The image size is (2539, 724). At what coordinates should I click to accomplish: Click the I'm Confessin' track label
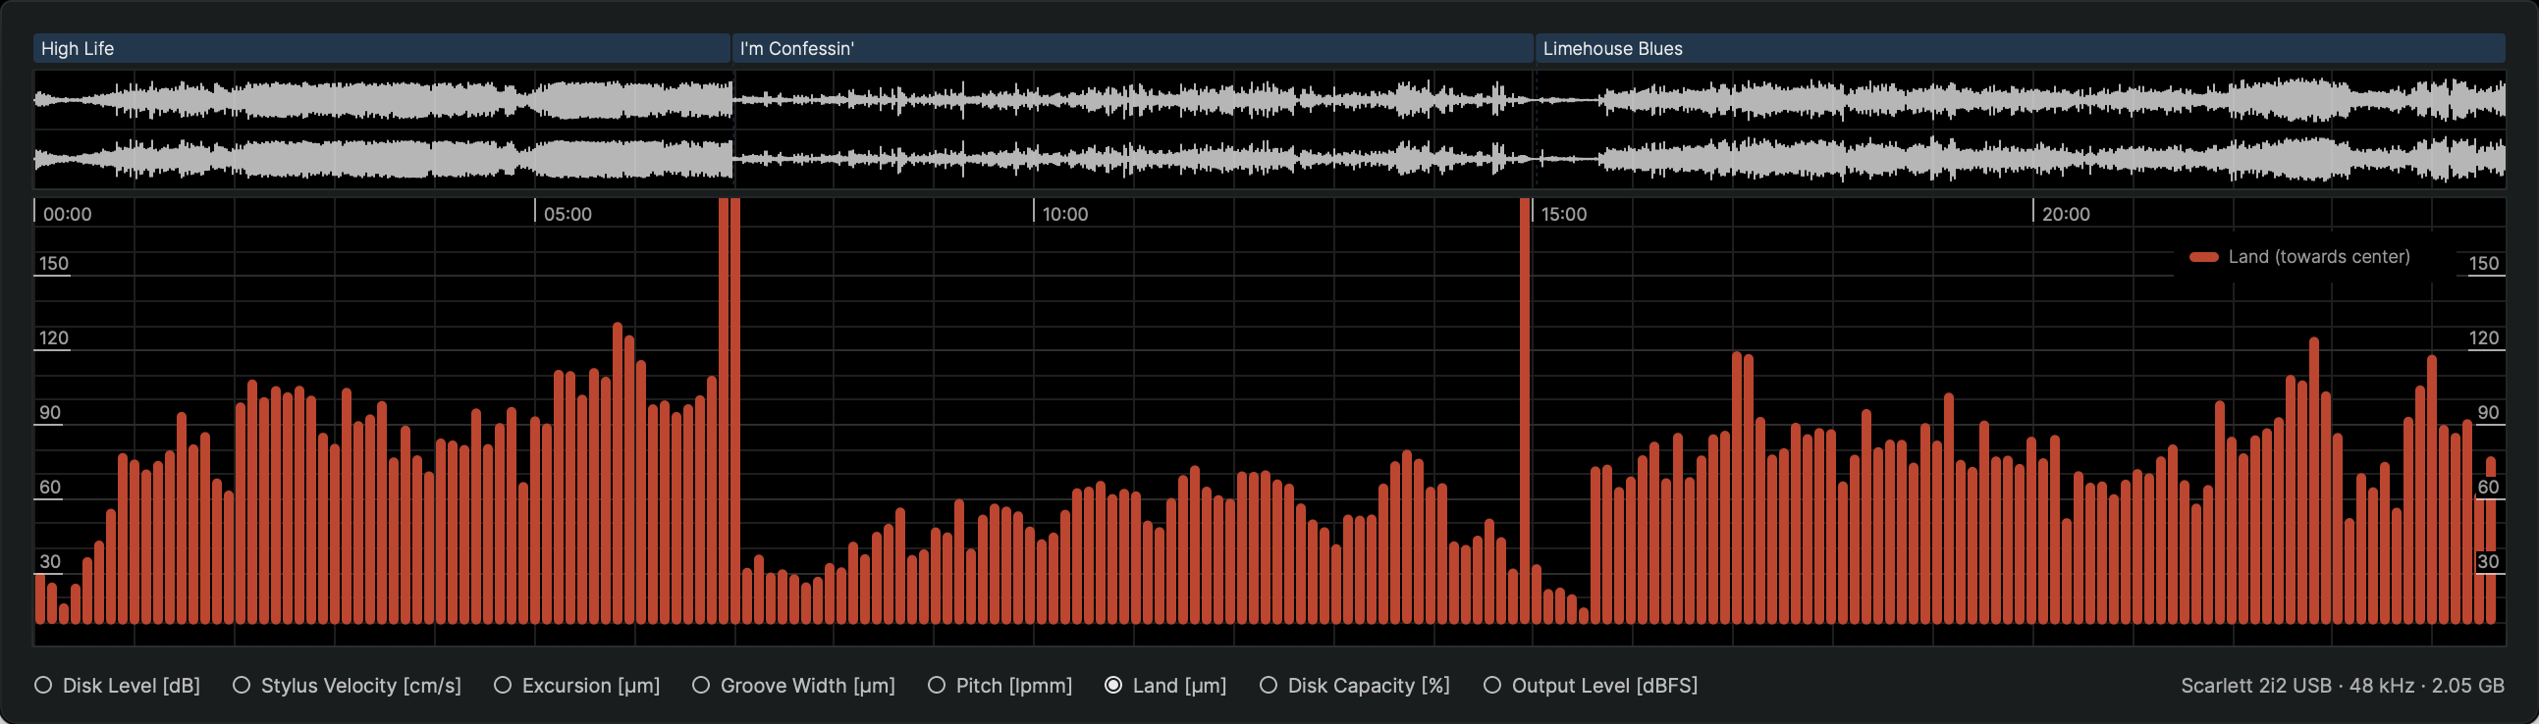[1131, 48]
